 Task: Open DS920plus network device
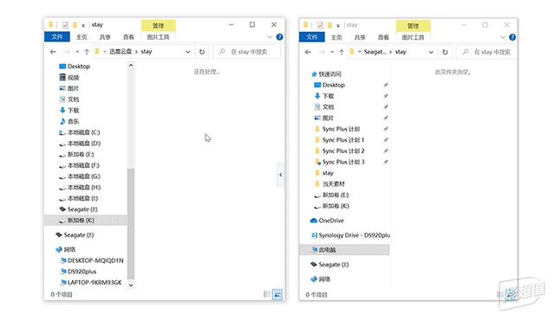coord(78,272)
